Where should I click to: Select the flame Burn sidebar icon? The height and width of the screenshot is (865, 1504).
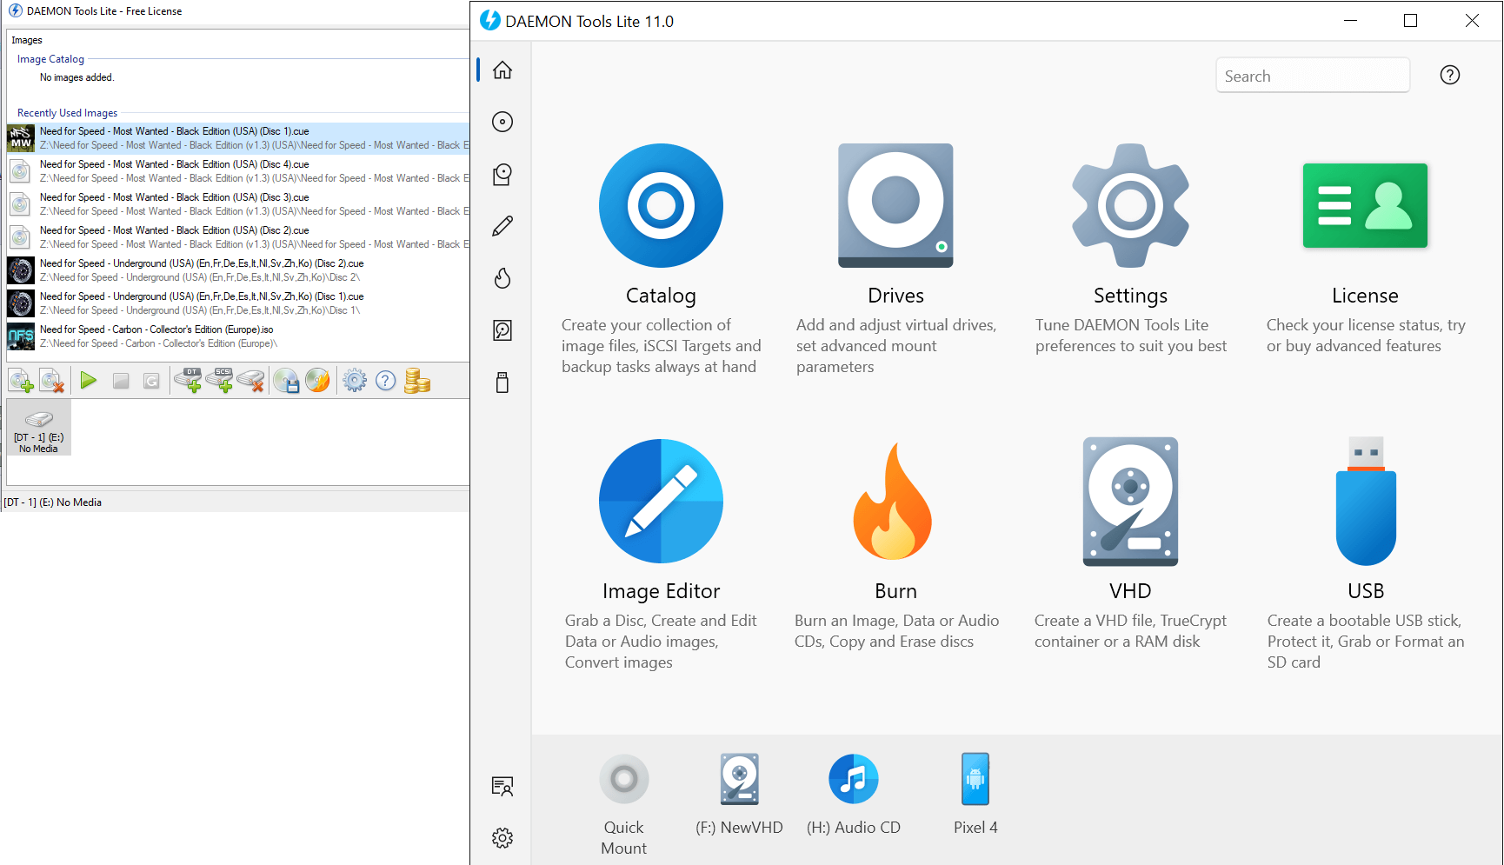[502, 278]
